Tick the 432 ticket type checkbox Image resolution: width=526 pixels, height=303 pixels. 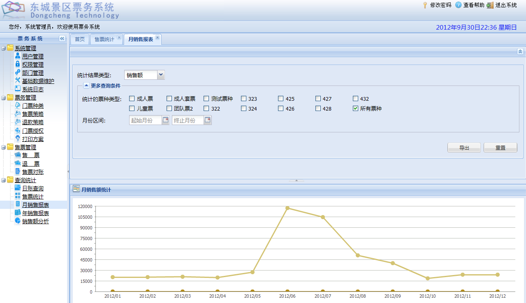point(356,99)
